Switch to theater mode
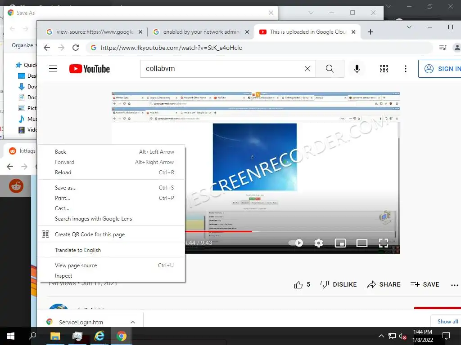Viewport: 461px width, 345px height. [x=362, y=243]
